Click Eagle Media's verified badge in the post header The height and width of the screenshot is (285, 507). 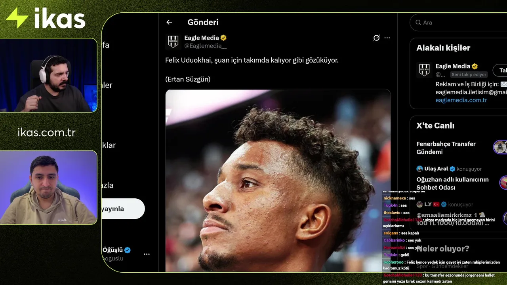(x=224, y=38)
